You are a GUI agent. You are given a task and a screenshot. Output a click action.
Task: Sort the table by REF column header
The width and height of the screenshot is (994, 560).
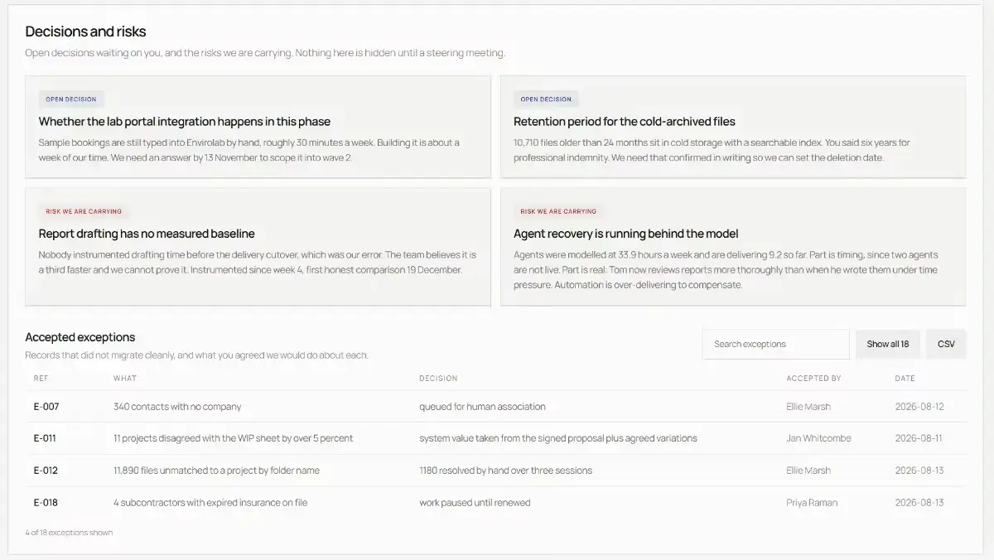[x=41, y=379]
